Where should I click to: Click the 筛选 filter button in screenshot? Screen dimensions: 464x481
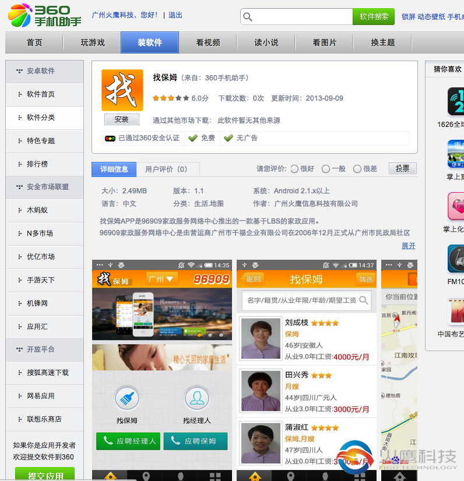click(x=365, y=279)
